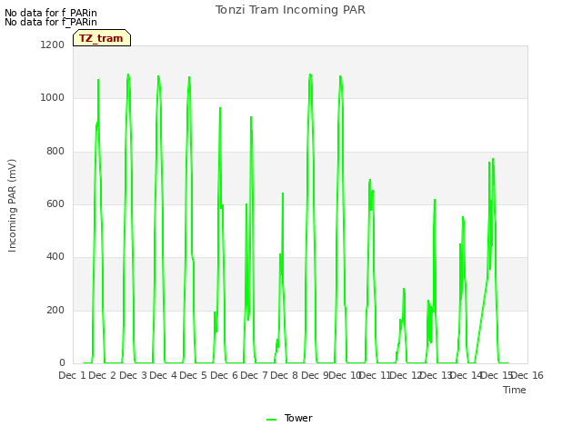This screenshot has height=436, width=582.
Task: Click the first No data for f_PARin message
Action: click(x=51, y=13)
